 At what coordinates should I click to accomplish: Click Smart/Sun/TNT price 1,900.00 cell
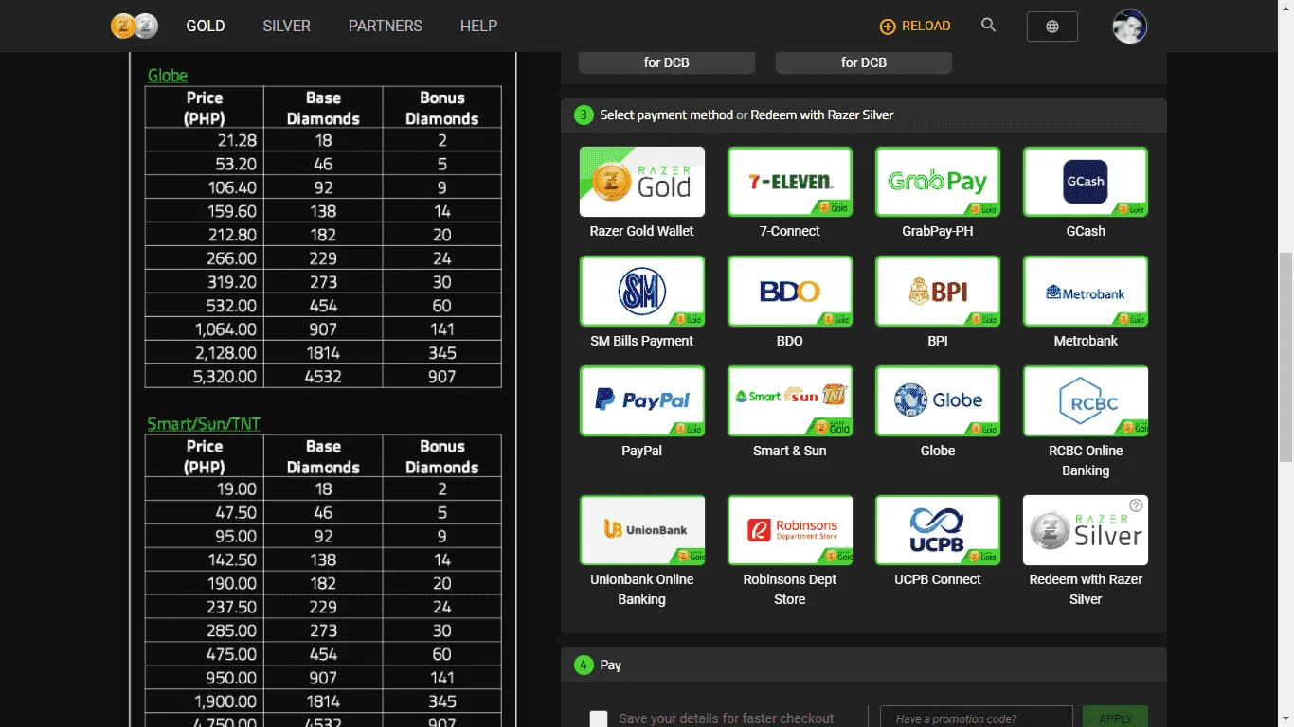pos(205,701)
